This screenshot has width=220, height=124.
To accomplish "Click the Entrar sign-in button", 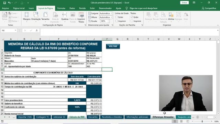I will (x=184, y=3).
